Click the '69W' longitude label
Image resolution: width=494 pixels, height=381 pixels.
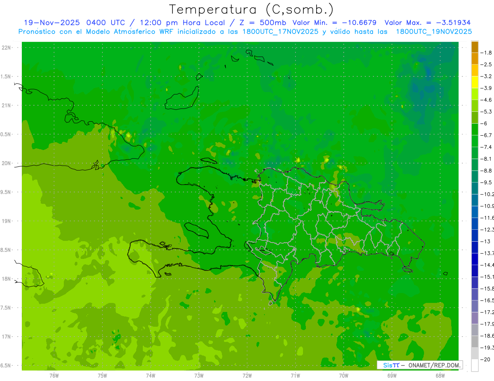pos(392,375)
